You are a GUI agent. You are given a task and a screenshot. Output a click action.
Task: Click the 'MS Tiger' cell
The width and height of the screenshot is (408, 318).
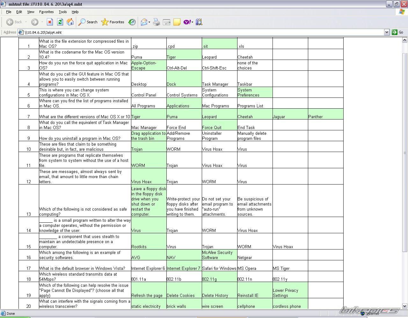(290, 266)
